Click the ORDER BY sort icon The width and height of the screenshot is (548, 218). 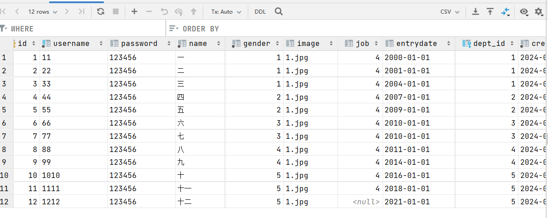point(174,29)
